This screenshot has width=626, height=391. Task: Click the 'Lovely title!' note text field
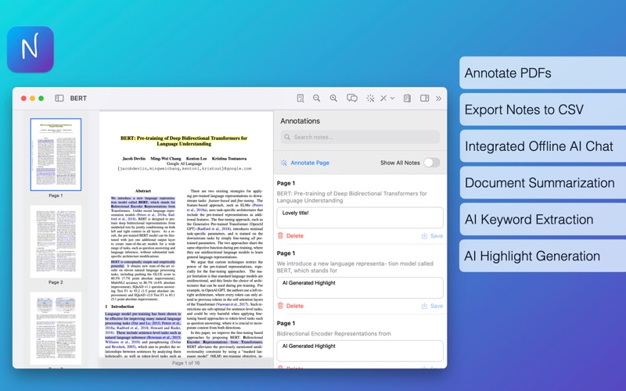point(360,218)
